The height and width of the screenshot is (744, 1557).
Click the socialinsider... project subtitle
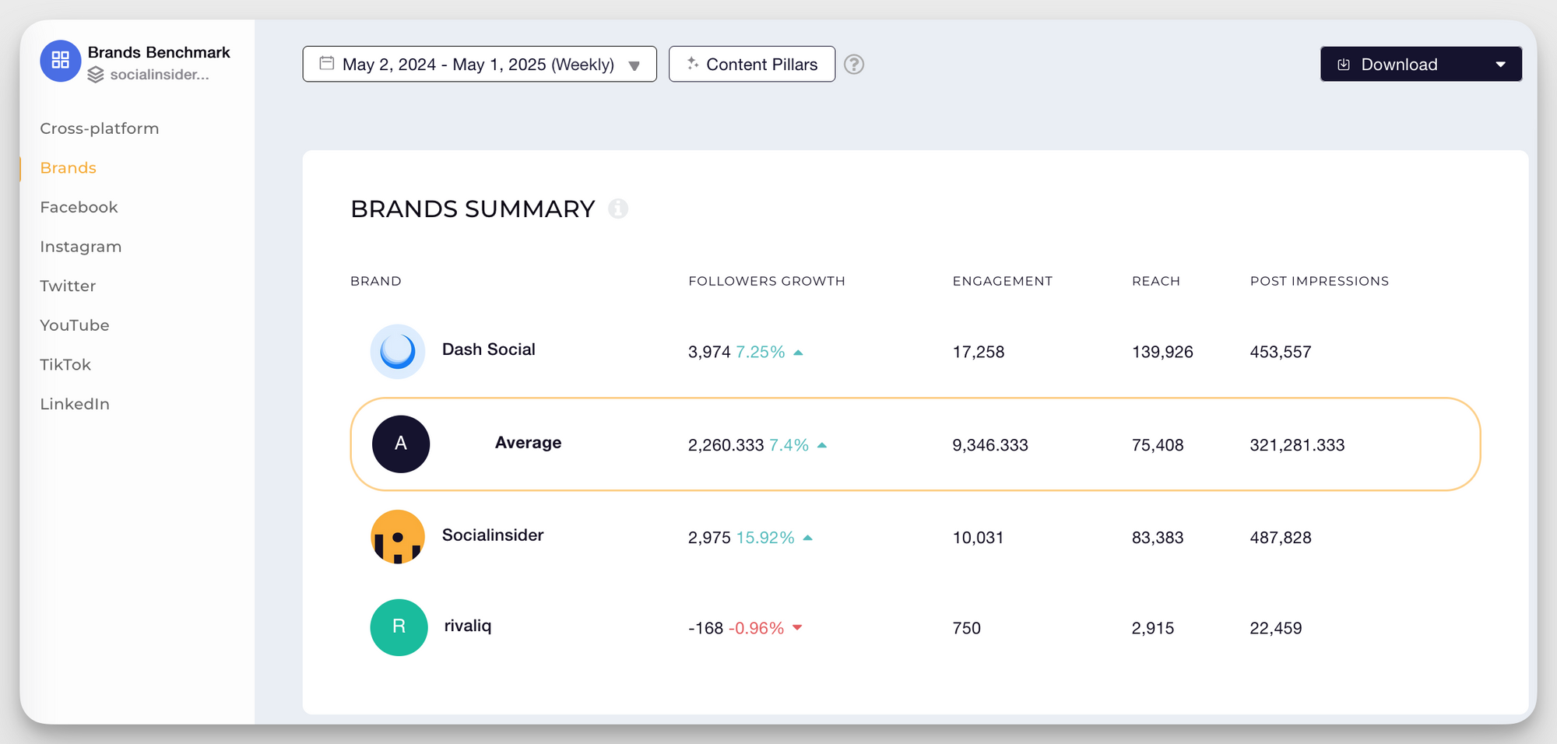[x=160, y=75]
